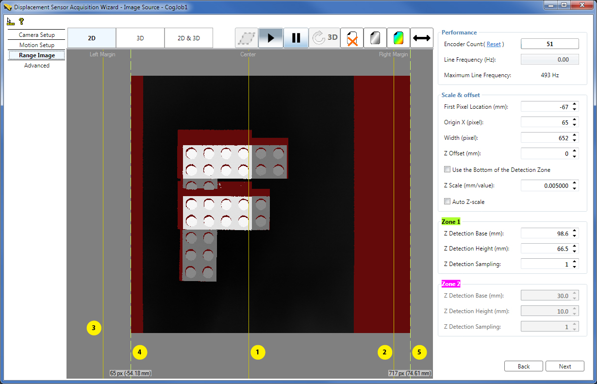This screenshot has height=384, width=597.
Task: Enable Auto Z-scale
Action: click(447, 201)
